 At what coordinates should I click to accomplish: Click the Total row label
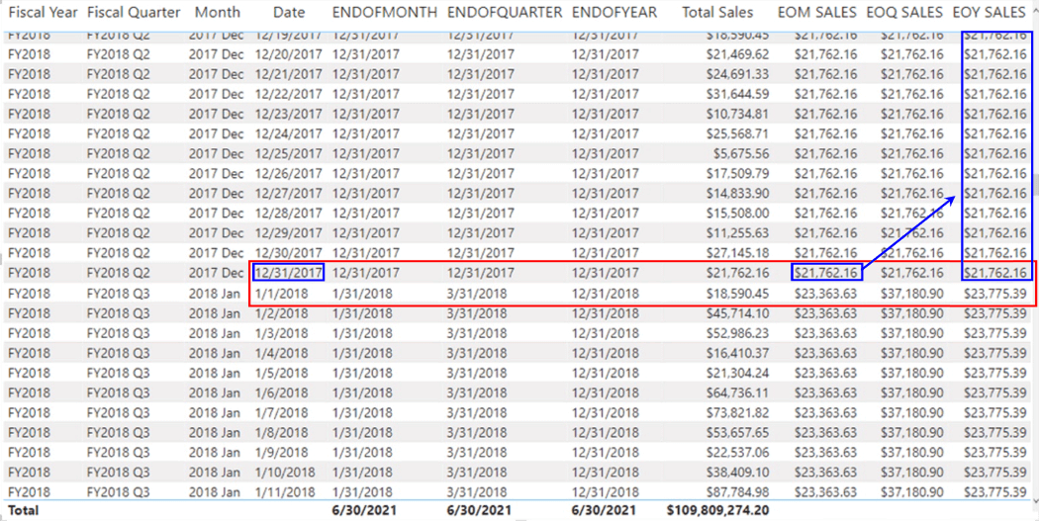[x=24, y=510]
